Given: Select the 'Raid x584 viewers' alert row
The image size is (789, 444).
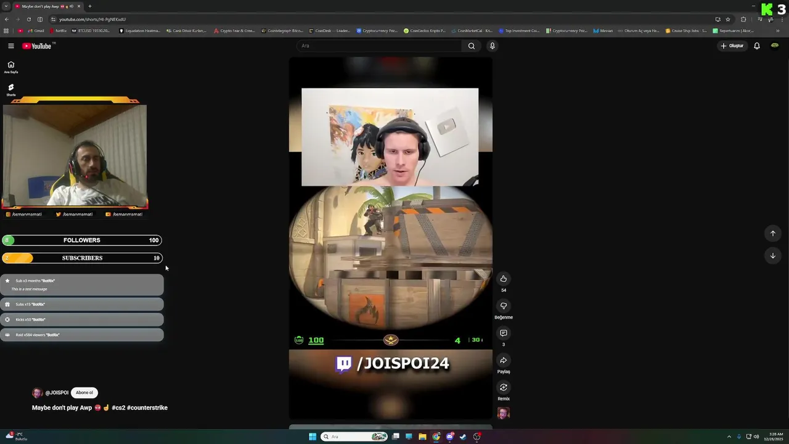Looking at the screenshot, I should pos(82,335).
